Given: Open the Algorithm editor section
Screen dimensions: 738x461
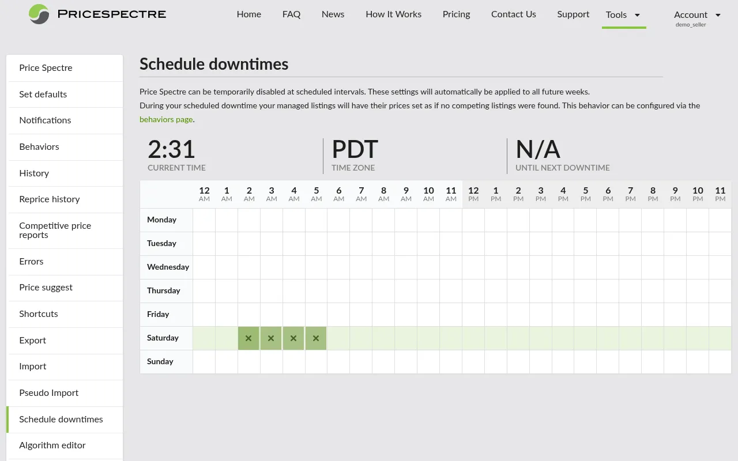Looking at the screenshot, I should (x=52, y=445).
